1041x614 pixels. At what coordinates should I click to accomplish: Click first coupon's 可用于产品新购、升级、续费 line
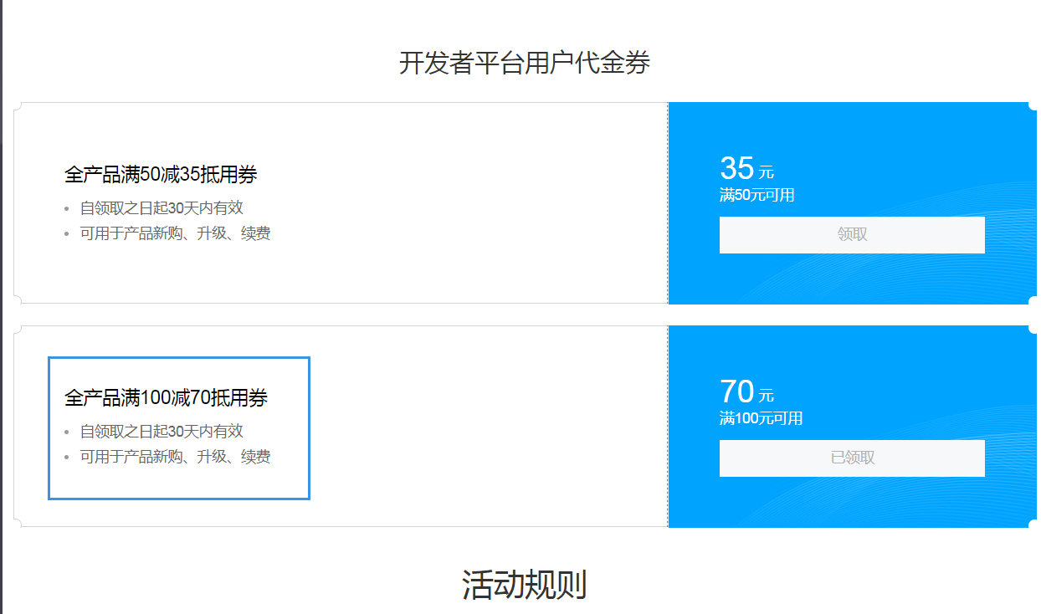175,233
